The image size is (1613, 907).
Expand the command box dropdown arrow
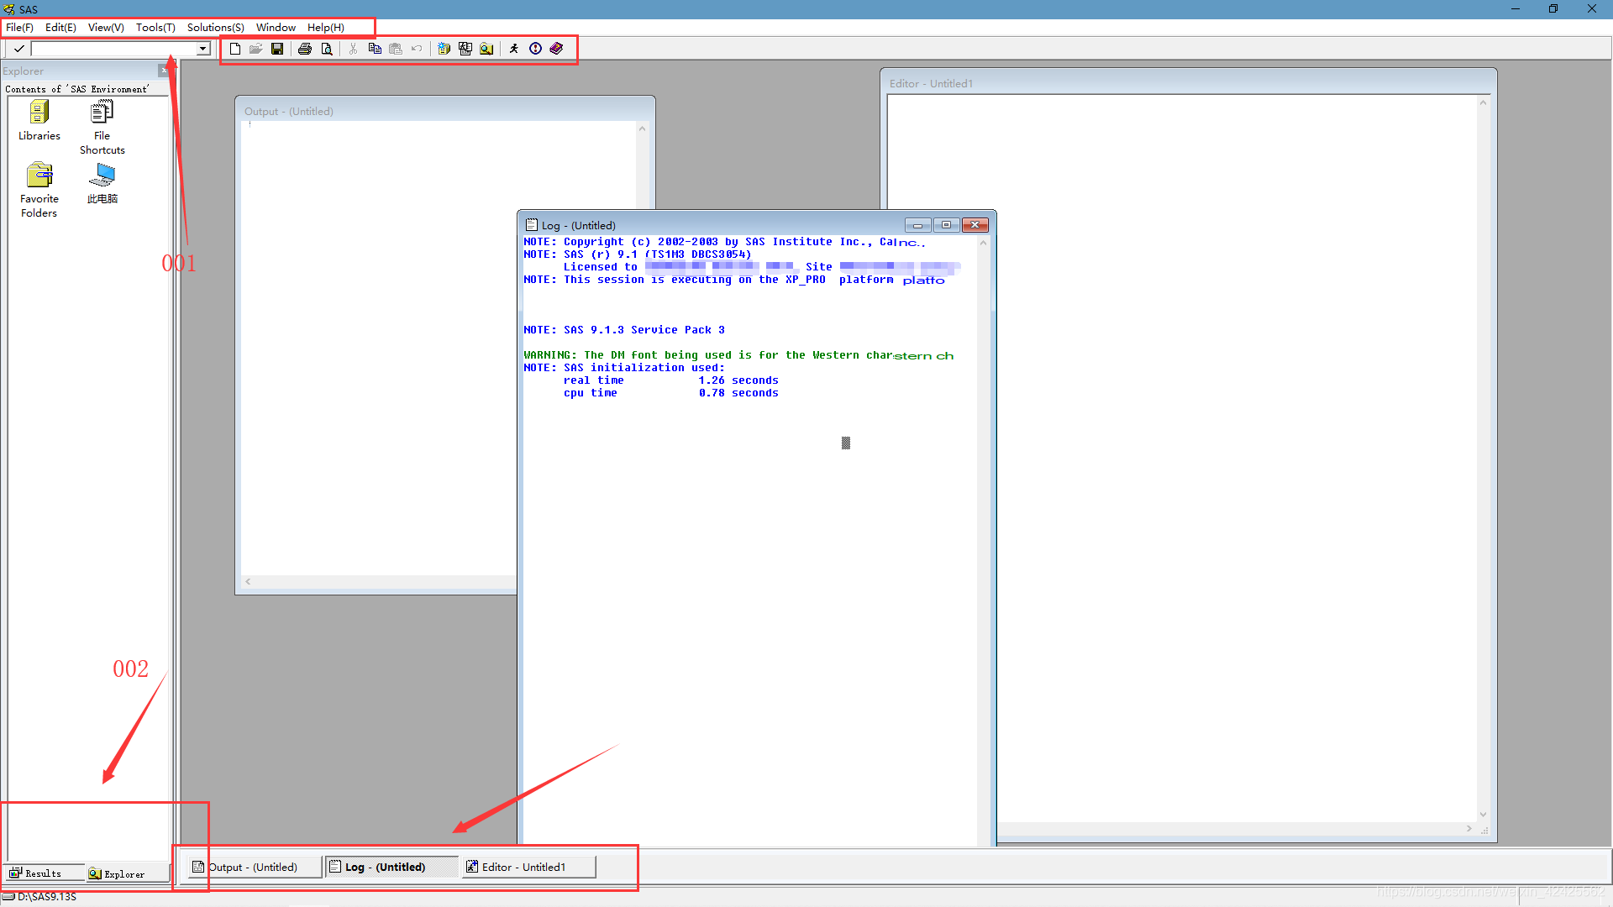[x=202, y=49]
